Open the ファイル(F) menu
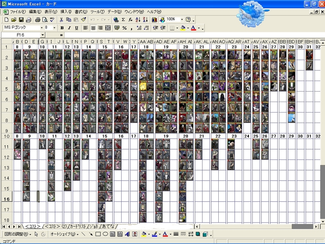 [18, 12]
